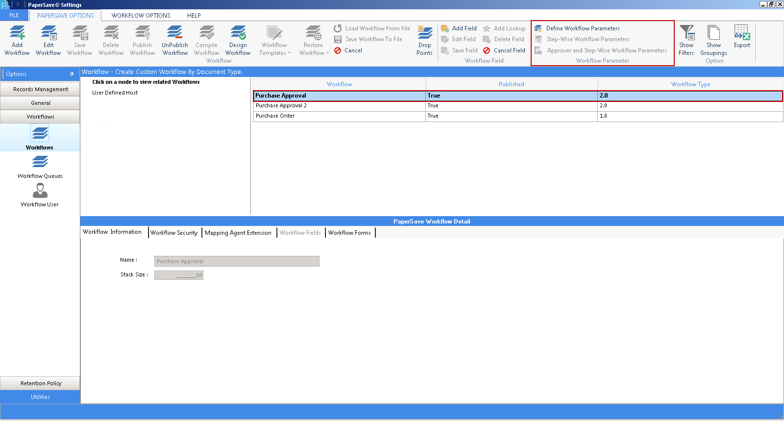Select the Workflow Queues sidebar icon
Image resolution: width=784 pixels, height=421 pixels.
point(40,167)
